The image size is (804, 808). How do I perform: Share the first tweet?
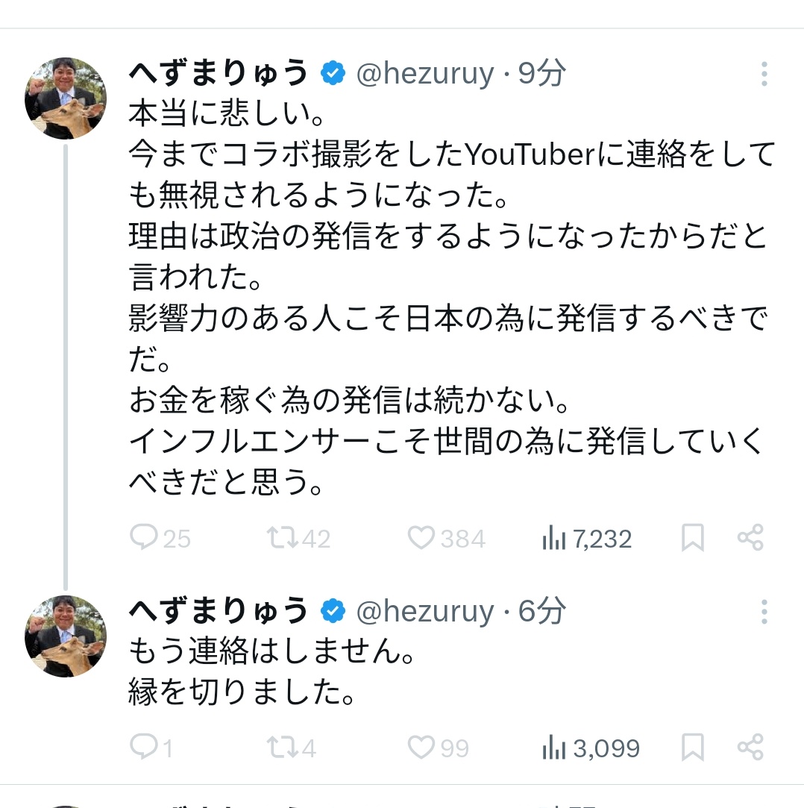(x=750, y=538)
